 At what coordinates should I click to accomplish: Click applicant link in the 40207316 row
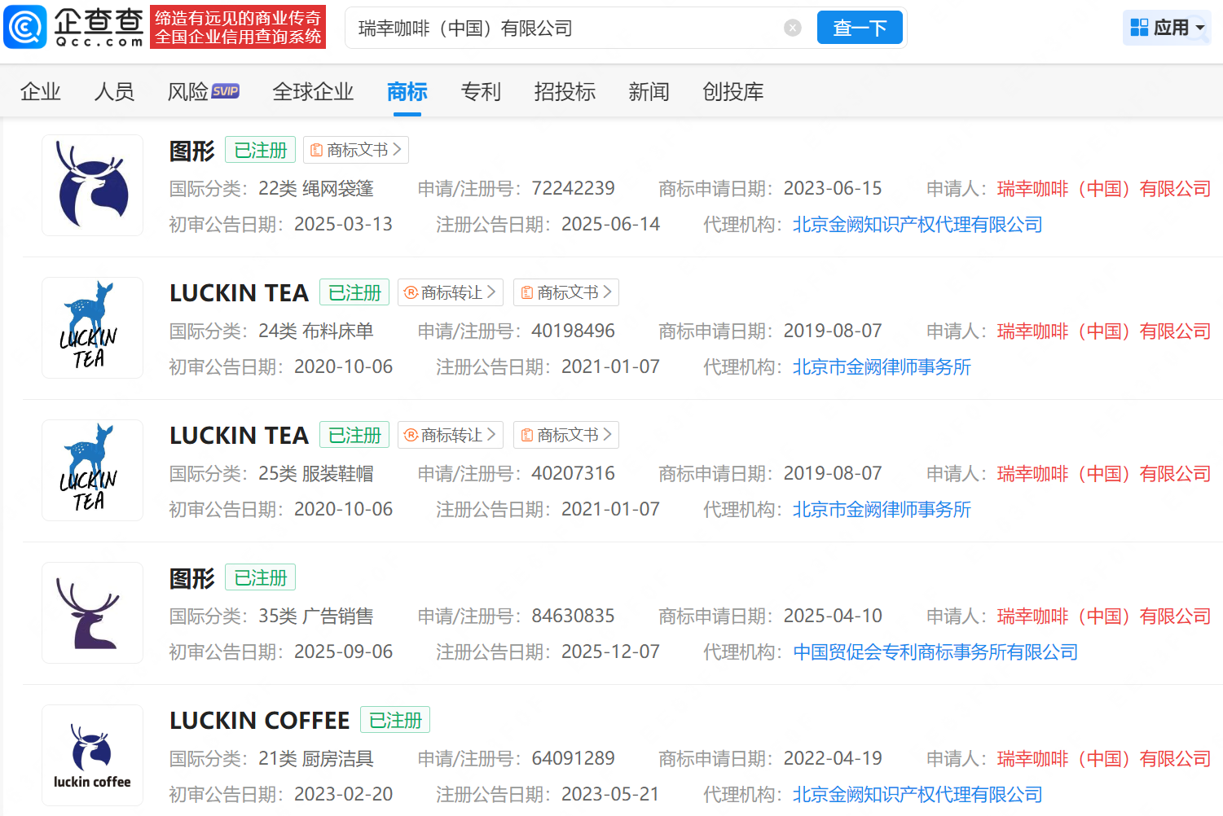point(1104,474)
